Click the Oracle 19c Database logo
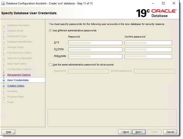The height and width of the screenshot is (139, 183). (x=156, y=13)
